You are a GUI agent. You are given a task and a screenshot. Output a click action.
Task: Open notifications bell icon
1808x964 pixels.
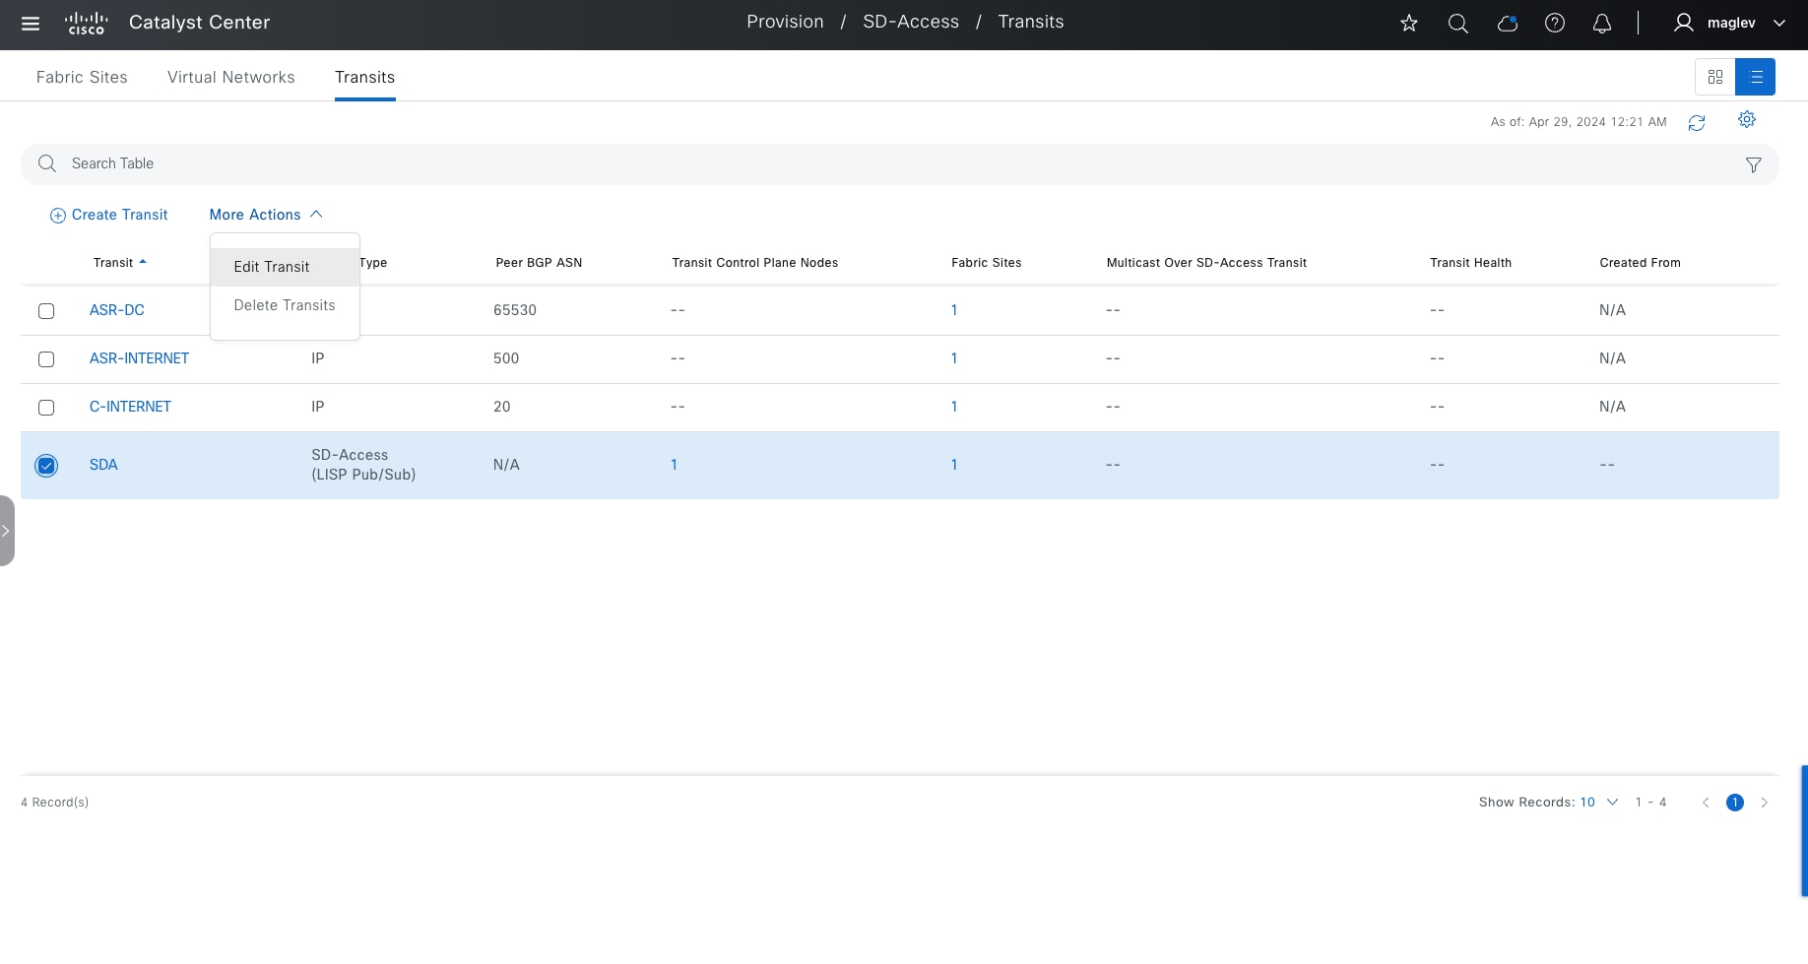[1602, 23]
